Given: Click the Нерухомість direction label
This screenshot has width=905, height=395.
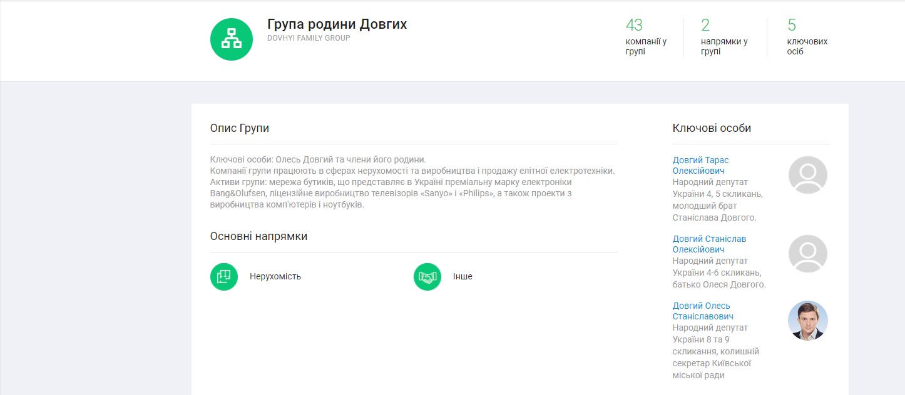Looking at the screenshot, I should 275,276.
